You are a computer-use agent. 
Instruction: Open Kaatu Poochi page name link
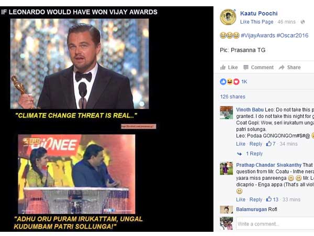coord(259,14)
